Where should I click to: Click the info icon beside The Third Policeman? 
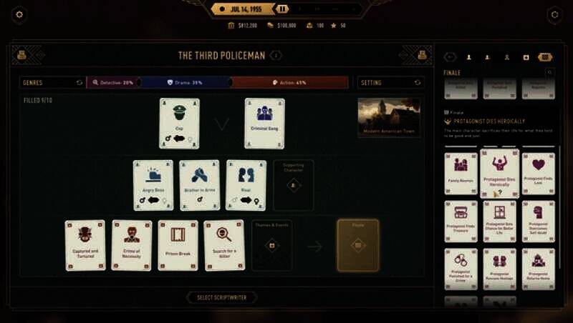point(276,56)
